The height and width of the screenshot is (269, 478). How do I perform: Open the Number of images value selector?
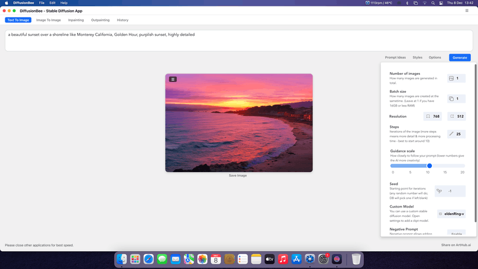coord(456,78)
